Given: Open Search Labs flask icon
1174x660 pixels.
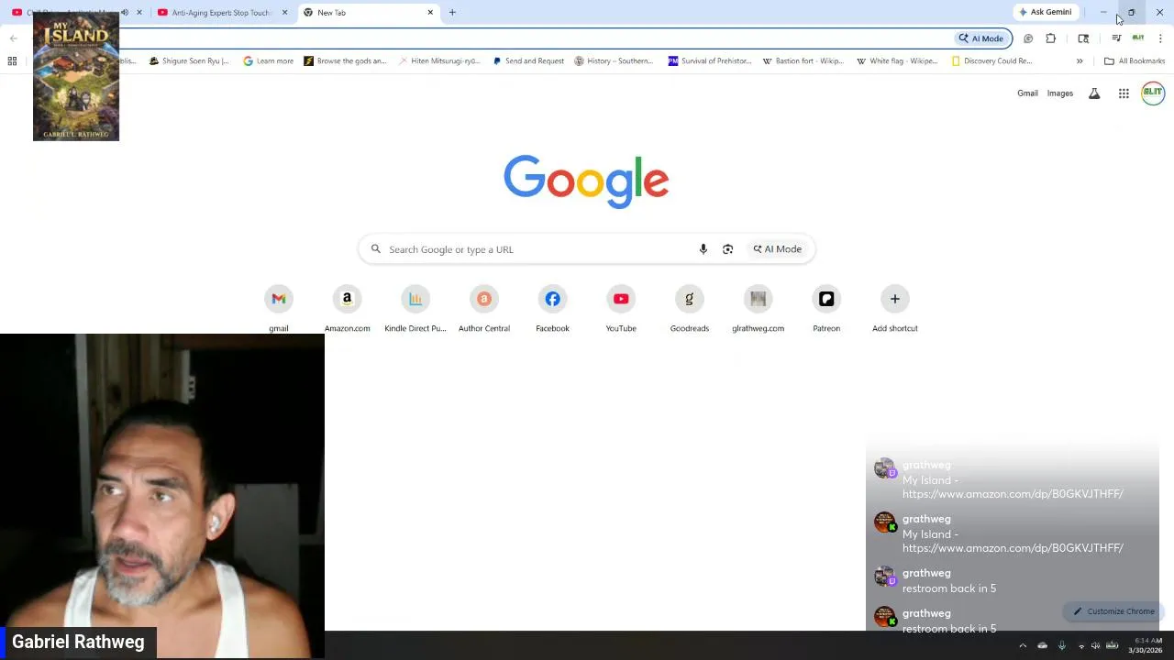Looking at the screenshot, I should coord(1094,93).
